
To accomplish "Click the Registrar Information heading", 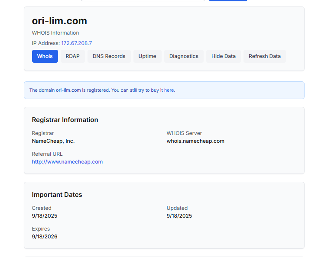I will (65, 120).
